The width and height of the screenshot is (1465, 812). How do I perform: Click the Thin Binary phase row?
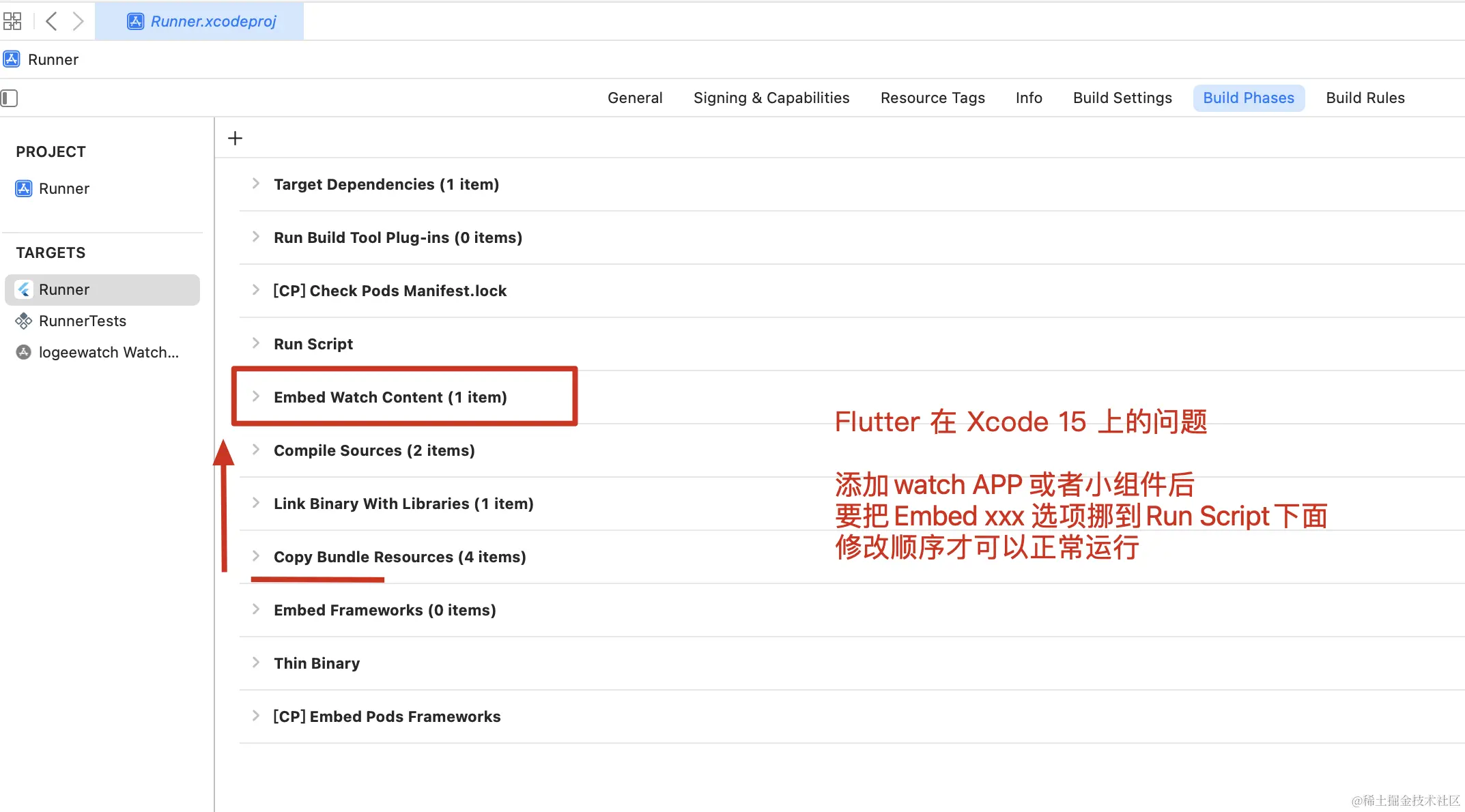pos(317,663)
